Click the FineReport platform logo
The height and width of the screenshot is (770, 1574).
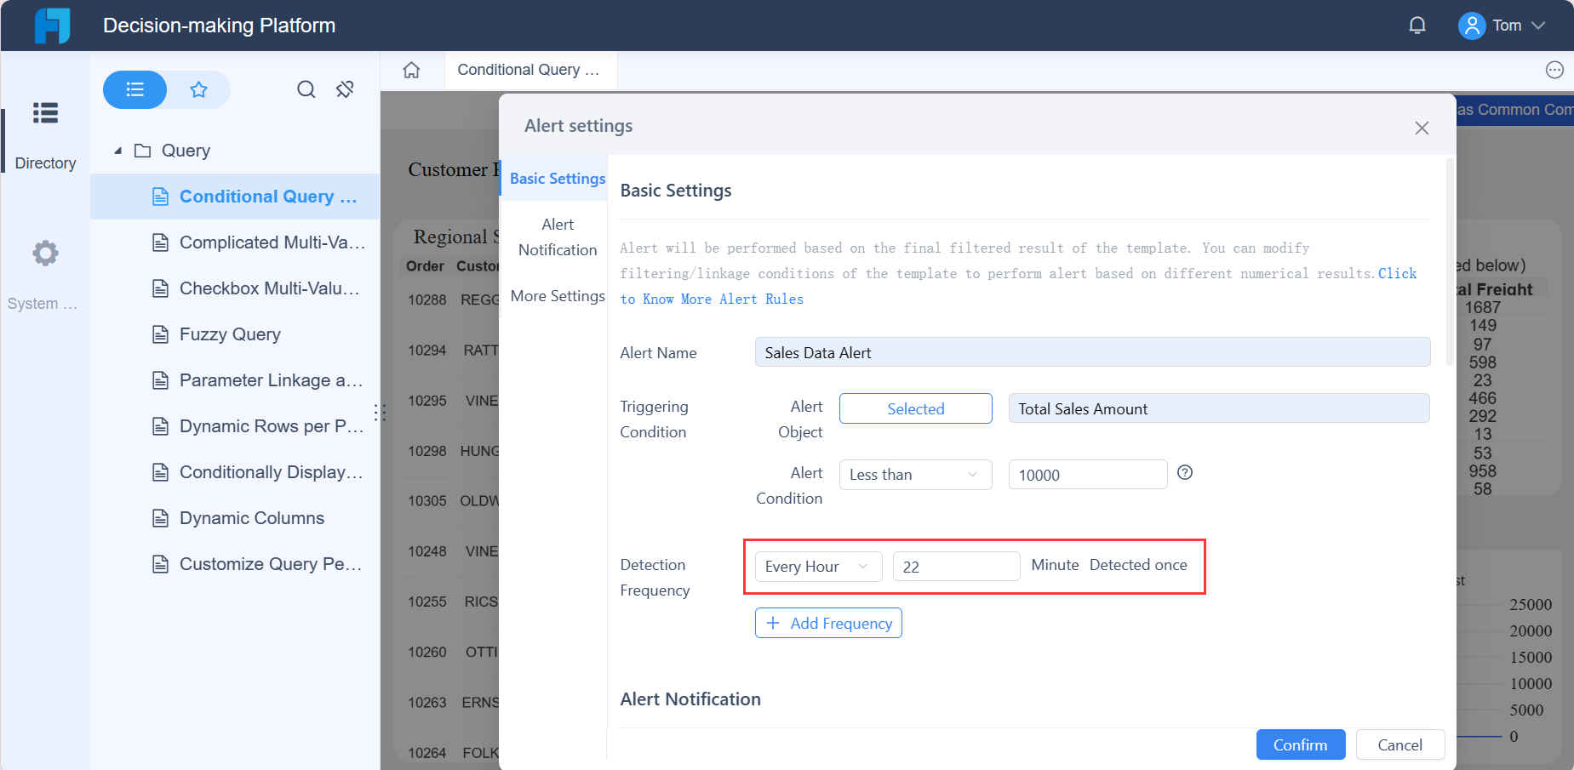coord(51,26)
